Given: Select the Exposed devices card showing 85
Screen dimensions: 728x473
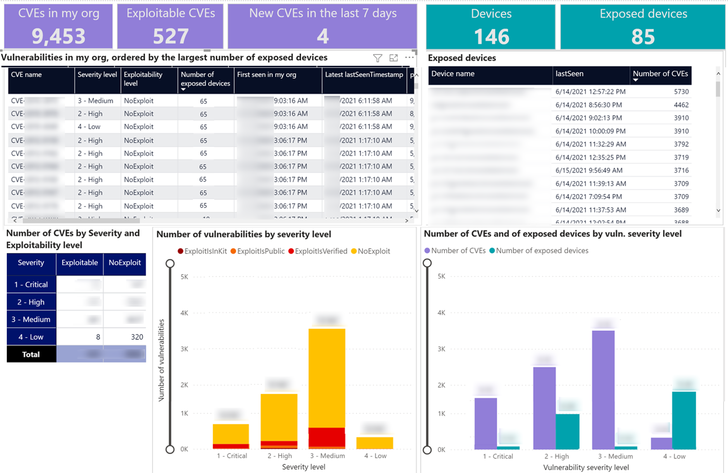Looking at the screenshot, I should coord(642,27).
